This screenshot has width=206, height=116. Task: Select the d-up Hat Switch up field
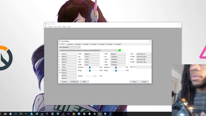pyautogui.click(x=144, y=54)
